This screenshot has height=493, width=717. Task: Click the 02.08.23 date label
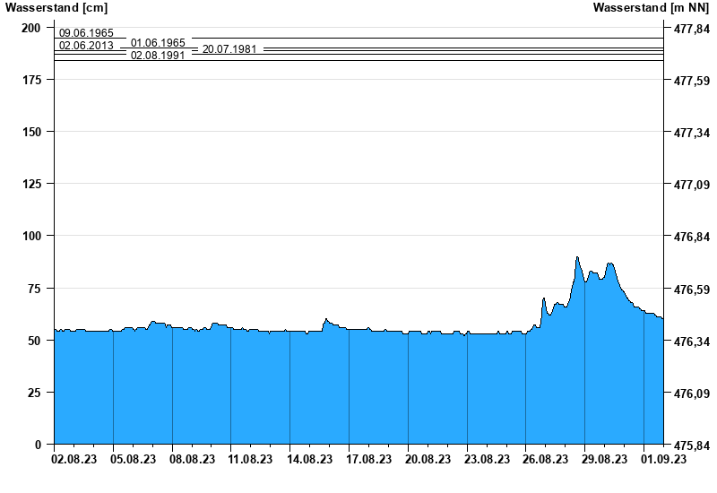click(x=74, y=459)
